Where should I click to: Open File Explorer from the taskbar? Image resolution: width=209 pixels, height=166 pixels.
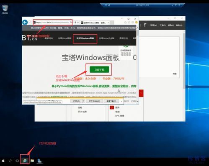32,161
